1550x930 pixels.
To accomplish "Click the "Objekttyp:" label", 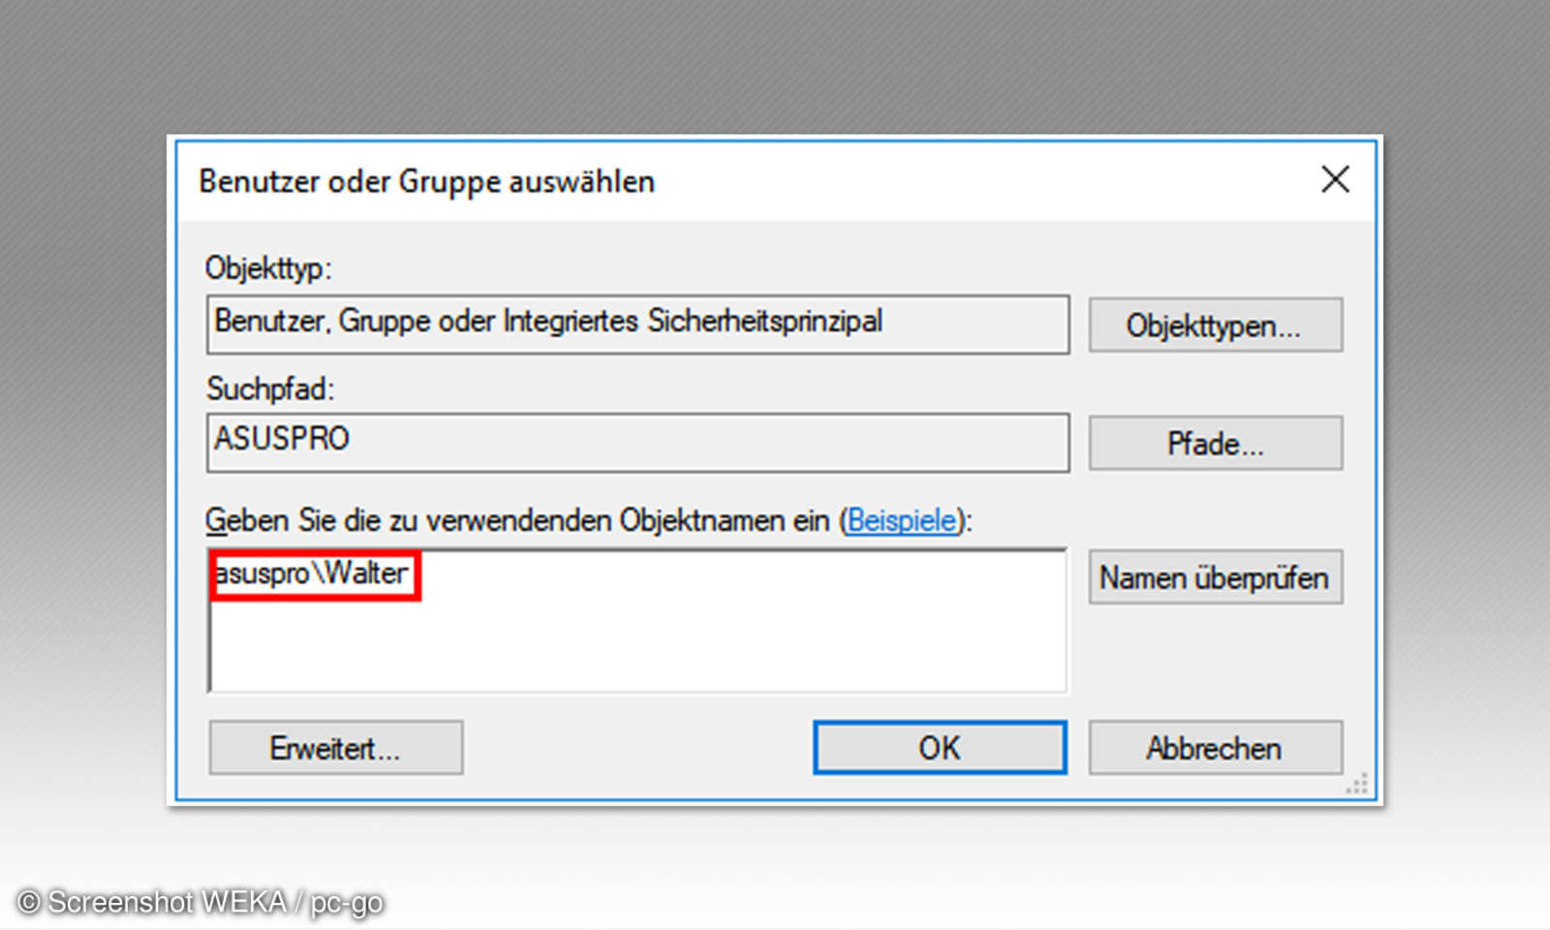I will coord(266,270).
